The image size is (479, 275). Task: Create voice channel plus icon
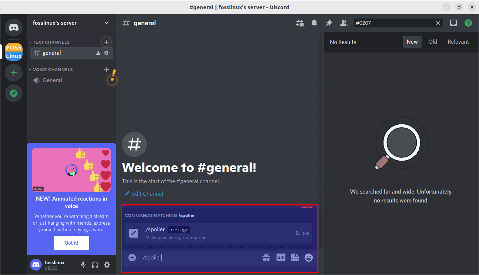point(107,69)
